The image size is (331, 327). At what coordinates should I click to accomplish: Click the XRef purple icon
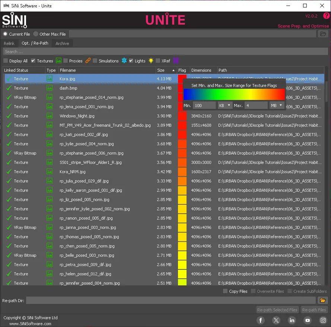tap(176, 61)
